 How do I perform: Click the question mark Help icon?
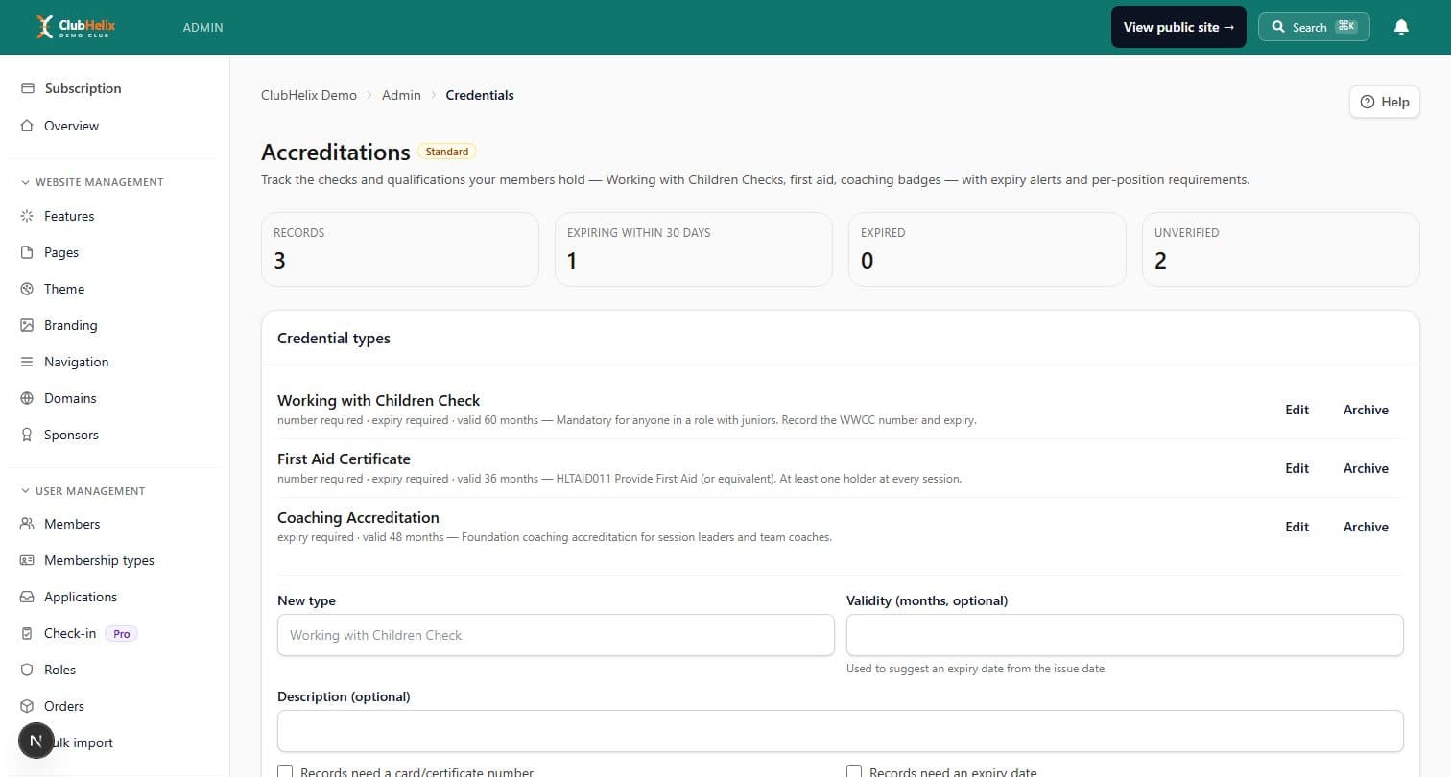click(x=1368, y=102)
